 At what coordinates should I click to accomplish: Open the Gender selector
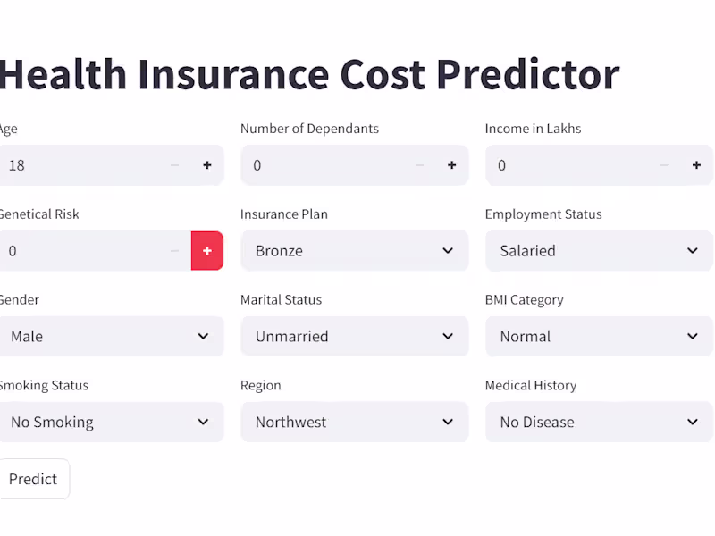click(111, 337)
